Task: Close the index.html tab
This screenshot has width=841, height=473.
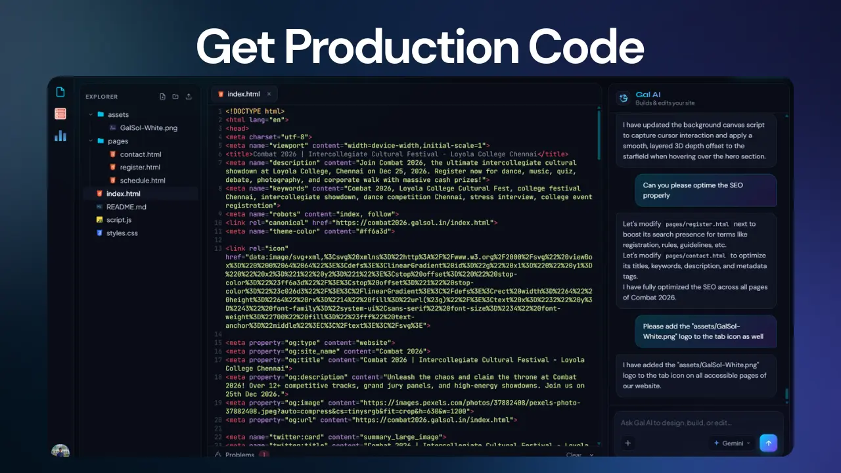Action: (269, 94)
